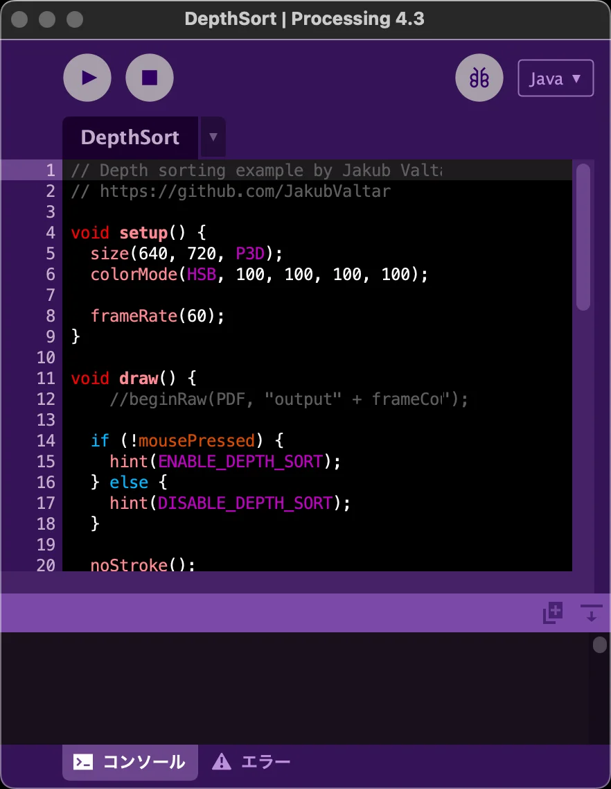611x789 pixels.
Task: Click the code editor vertical scrollbar thumb
Action: 583,236
